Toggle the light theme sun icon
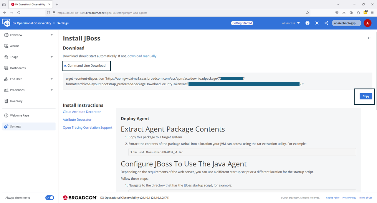This screenshot has width=377, height=203. 317,23
